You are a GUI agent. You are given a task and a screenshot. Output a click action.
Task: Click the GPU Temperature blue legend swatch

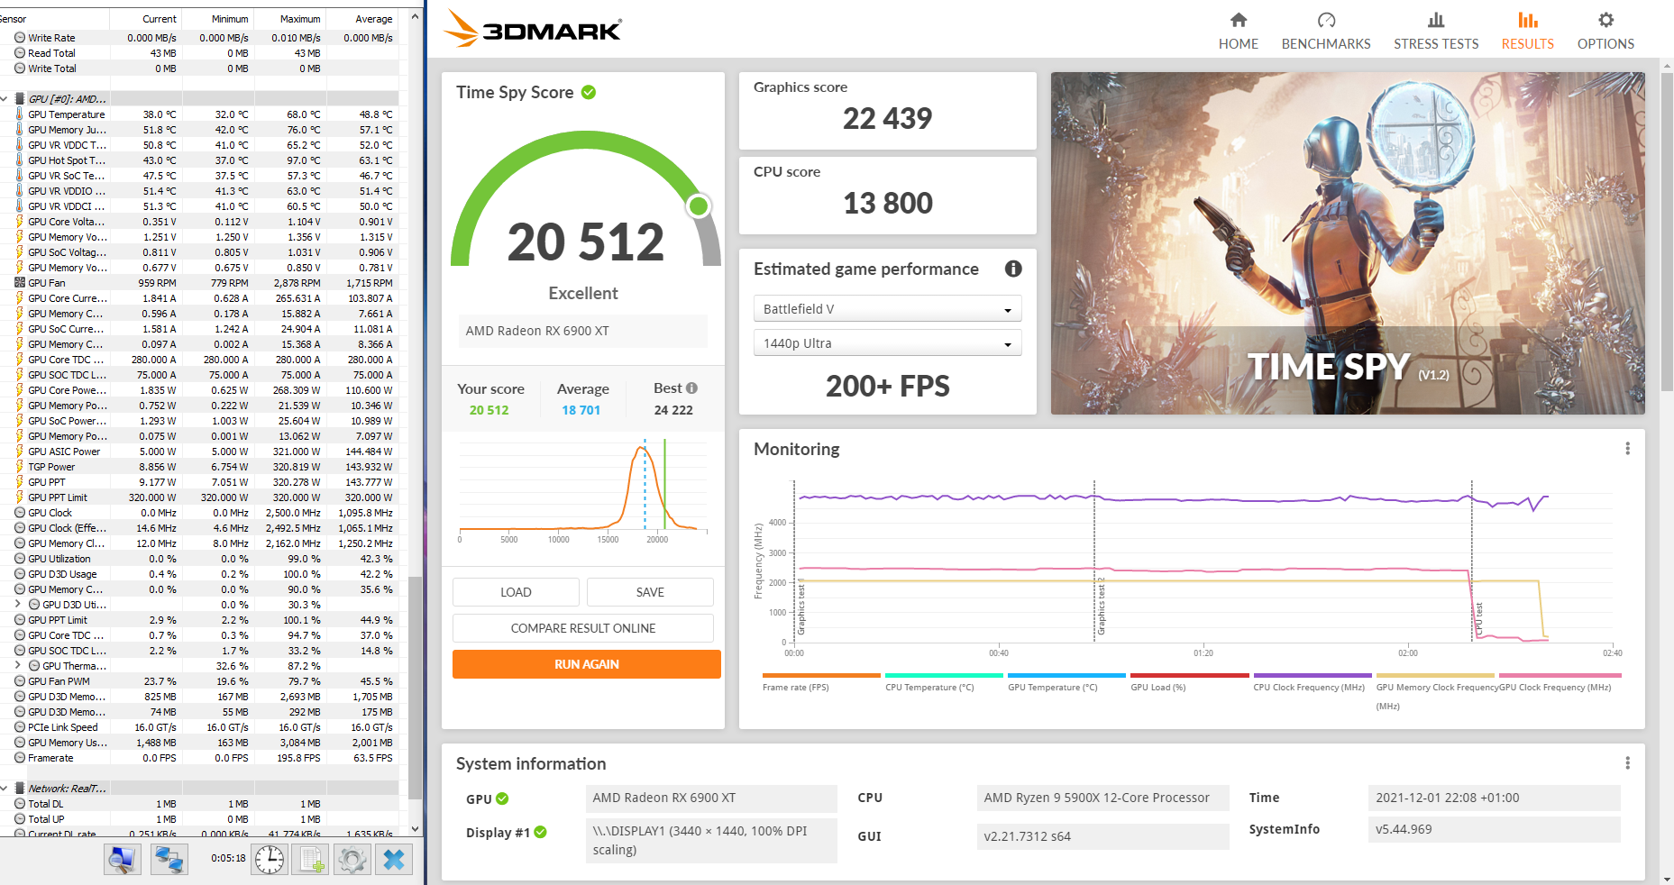pyautogui.click(x=1066, y=675)
